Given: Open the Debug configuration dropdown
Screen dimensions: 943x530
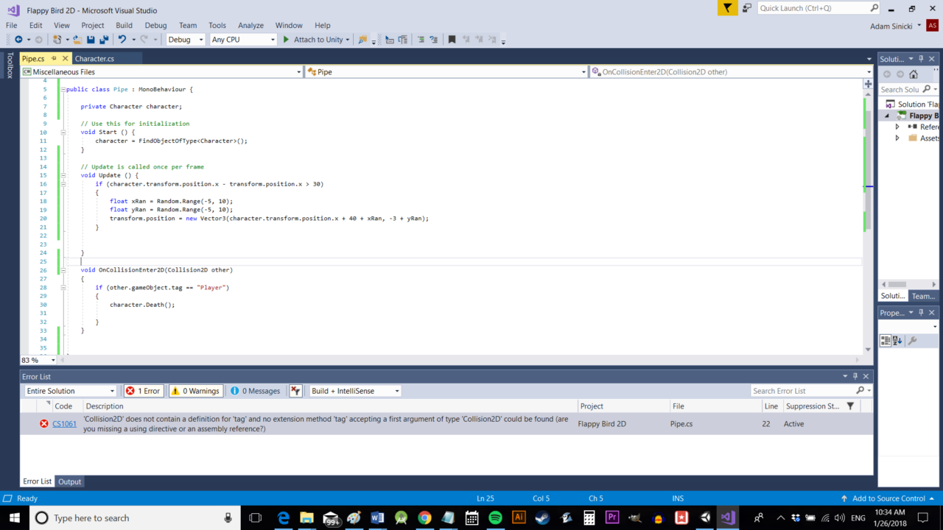Looking at the screenshot, I should (x=185, y=40).
